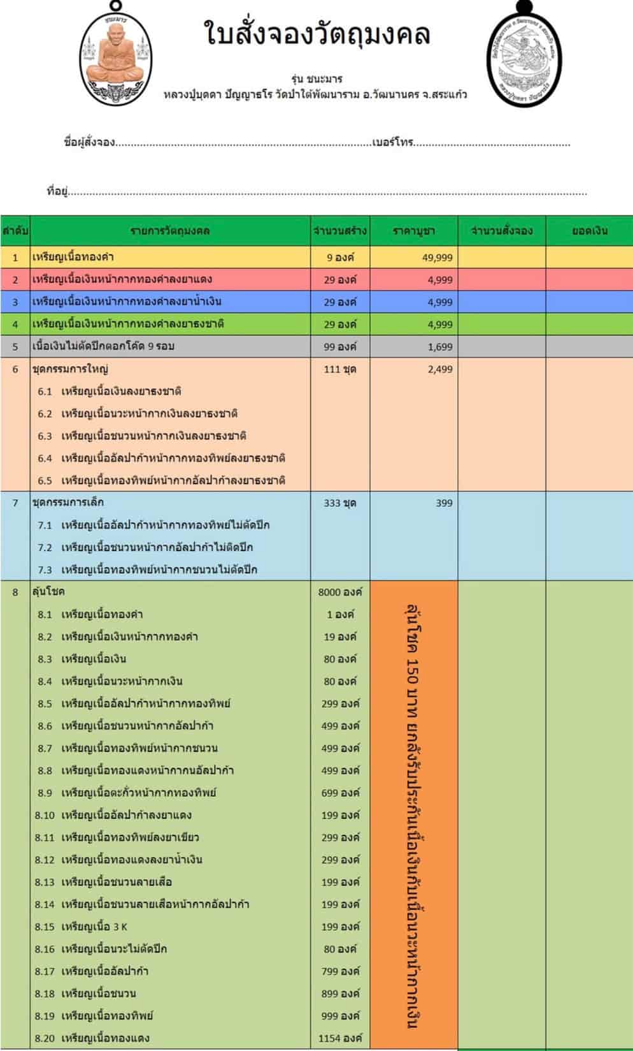This screenshot has height=1051, width=633.
Task: Select the จำนวนสั่งจอง column header
Action: 501,231
